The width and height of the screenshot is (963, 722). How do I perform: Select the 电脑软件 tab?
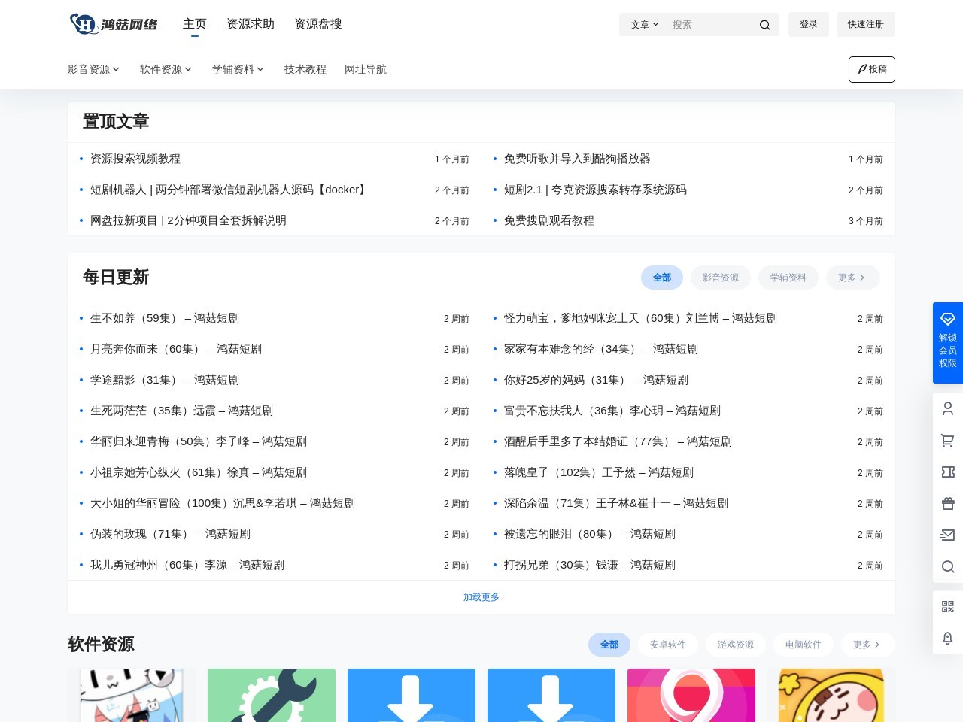point(804,645)
